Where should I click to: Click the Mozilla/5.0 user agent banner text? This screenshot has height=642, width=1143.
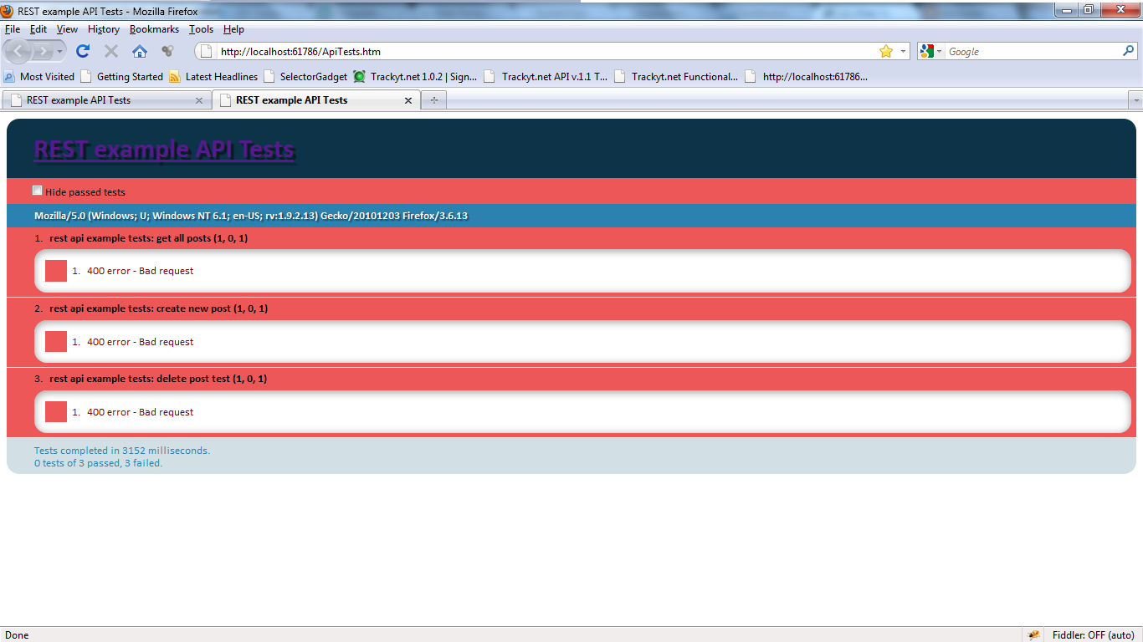click(x=251, y=216)
